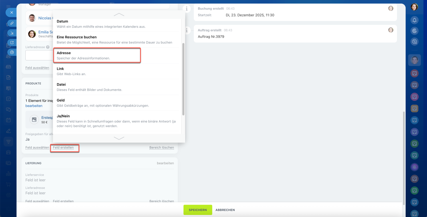427x217 pixels.
Task: Click bearbeiten under the Produkte element count
Action: (34, 105)
